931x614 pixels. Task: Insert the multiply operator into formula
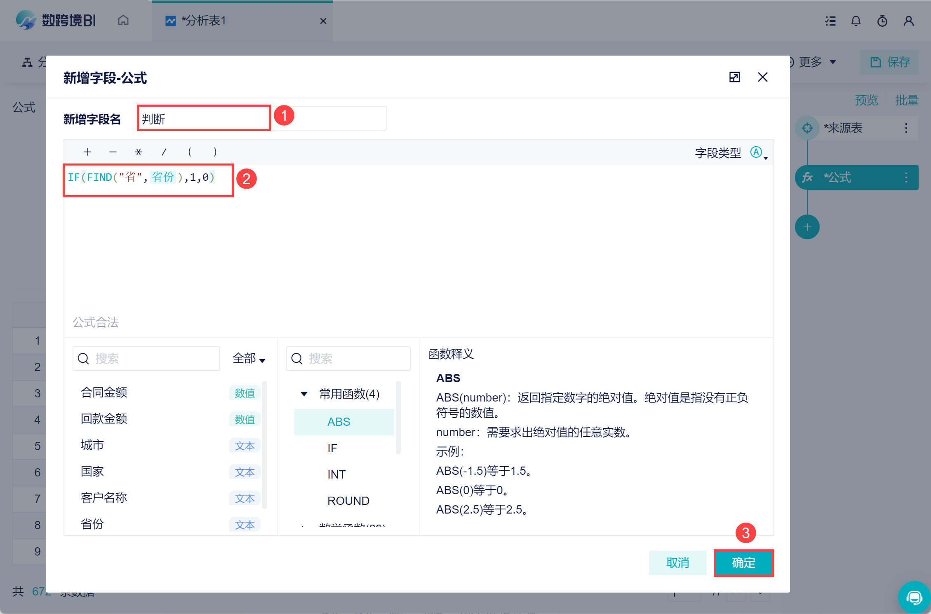coord(138,152)
